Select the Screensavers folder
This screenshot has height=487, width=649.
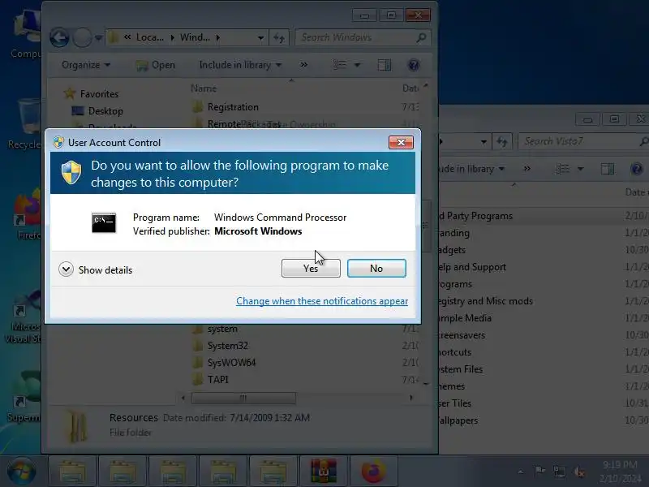coord(462,335)
